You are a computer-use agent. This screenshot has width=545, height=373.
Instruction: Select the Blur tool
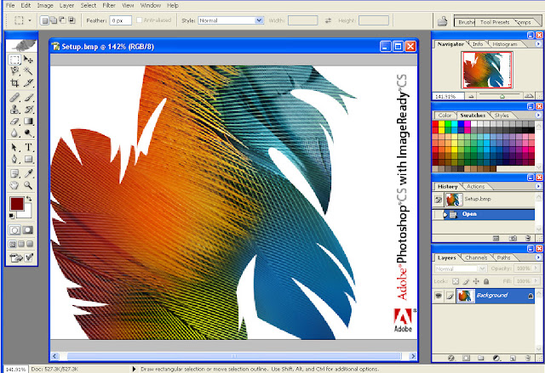tap(14, 133)
